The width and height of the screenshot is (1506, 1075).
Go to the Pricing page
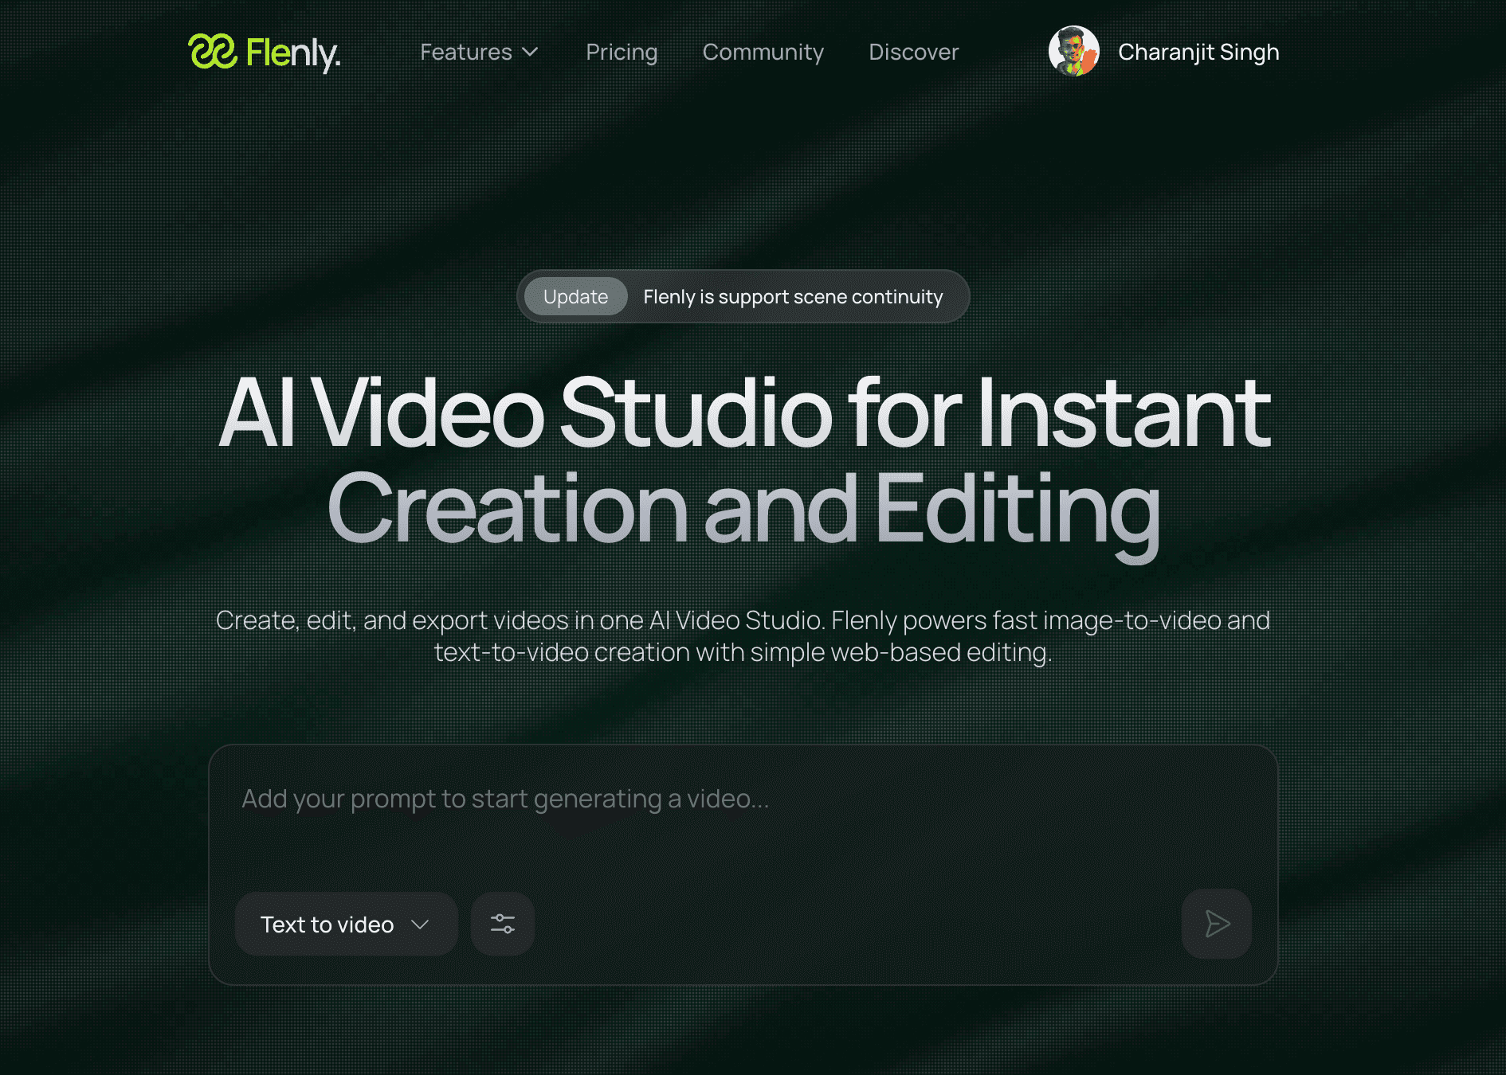(x=622, y=53)
